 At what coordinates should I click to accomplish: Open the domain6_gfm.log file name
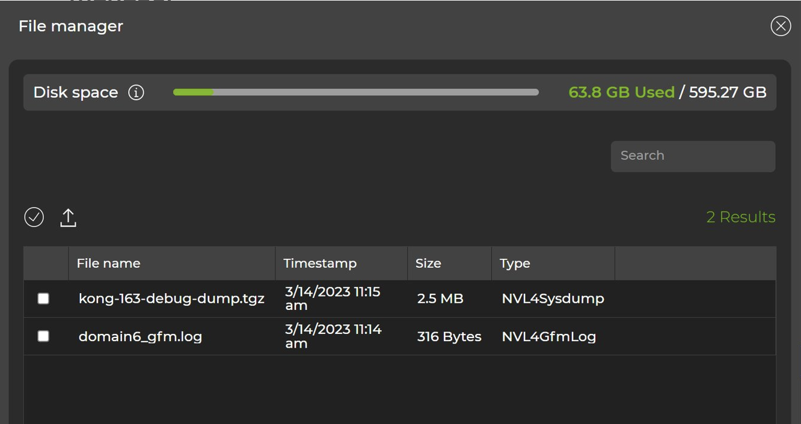140,336
